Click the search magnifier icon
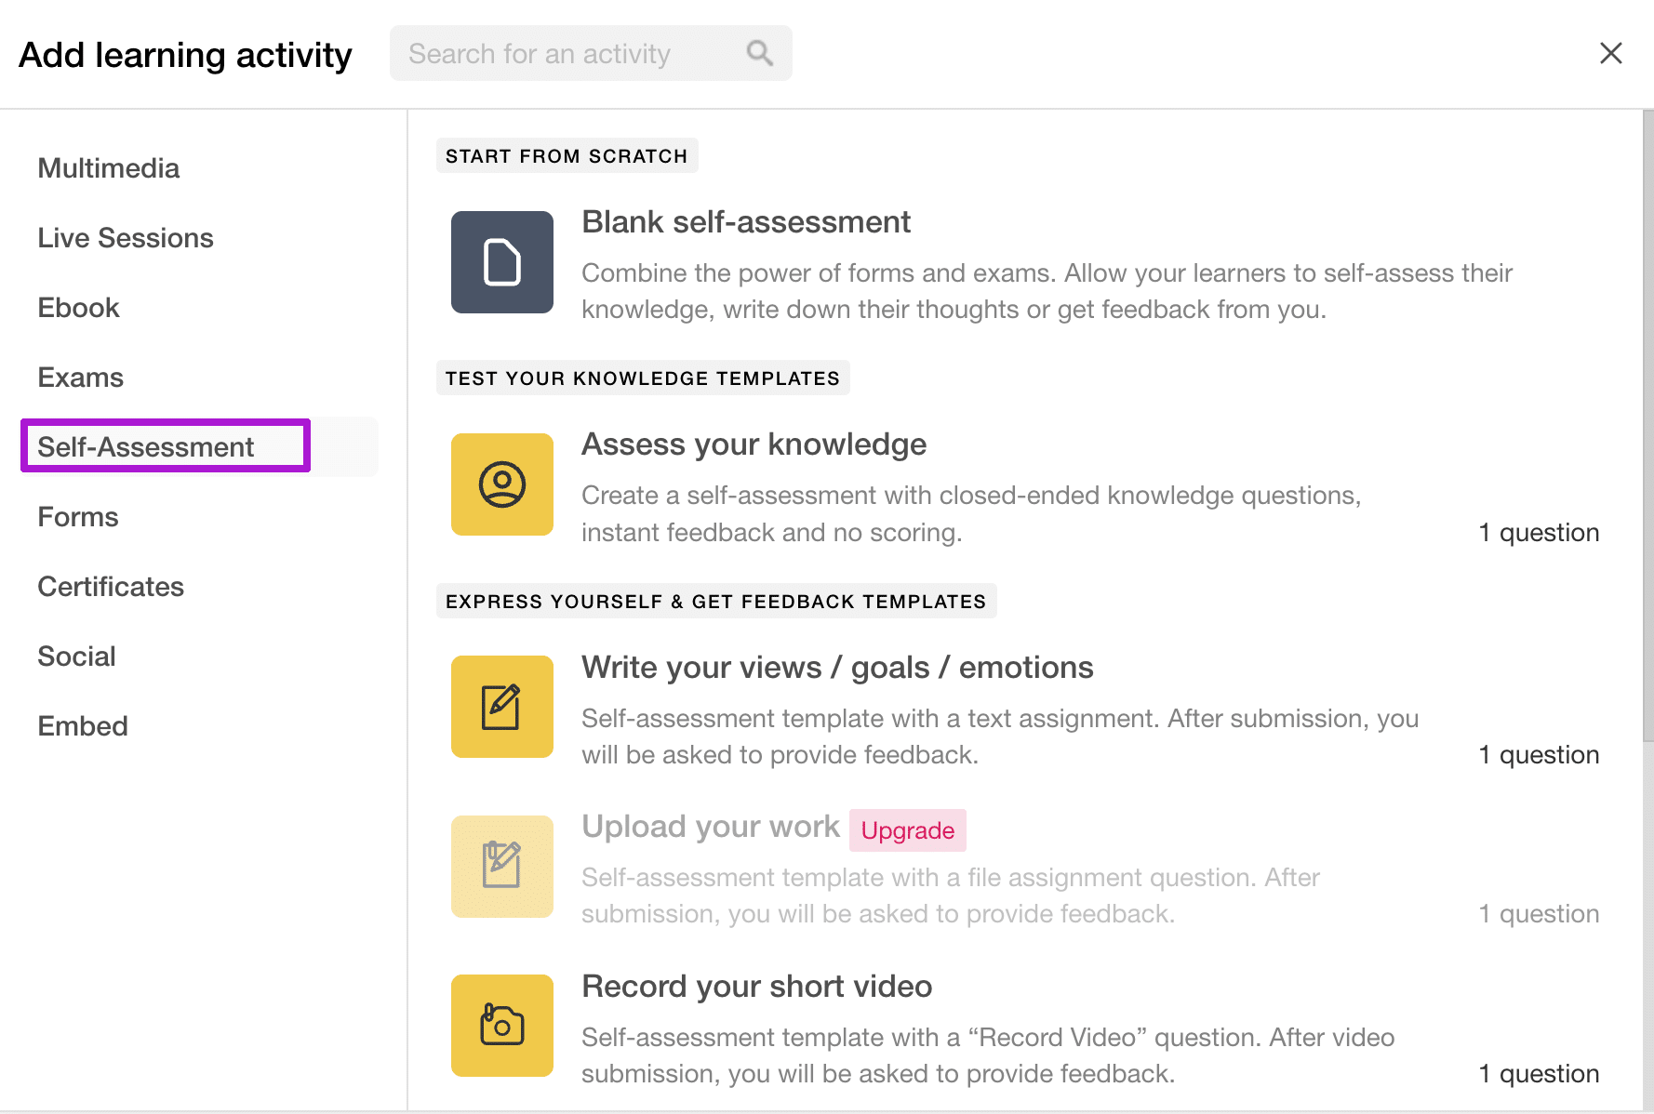Image resolution: width=1654 pixels, height=1114 pixels. click(760, 53)
